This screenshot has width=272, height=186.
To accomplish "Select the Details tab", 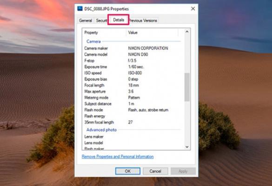I will [119, 20].
